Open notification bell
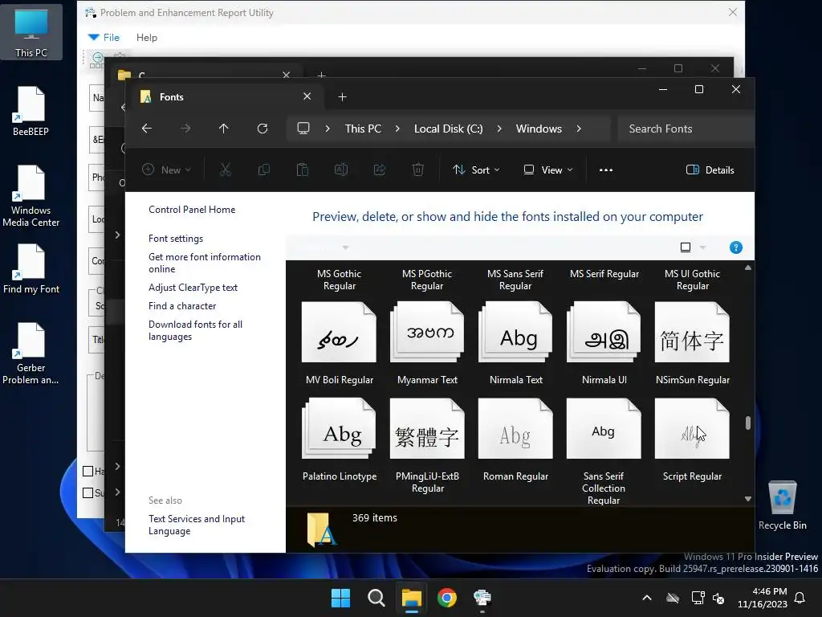 click(800, 598)
